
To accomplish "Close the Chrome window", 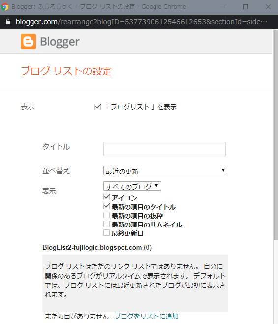I will coord(268,7).
